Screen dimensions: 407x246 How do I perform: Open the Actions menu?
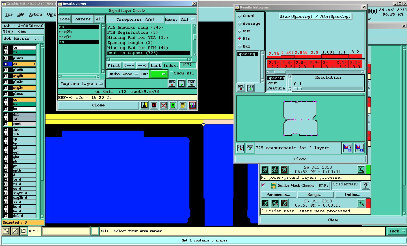[36, 14]
